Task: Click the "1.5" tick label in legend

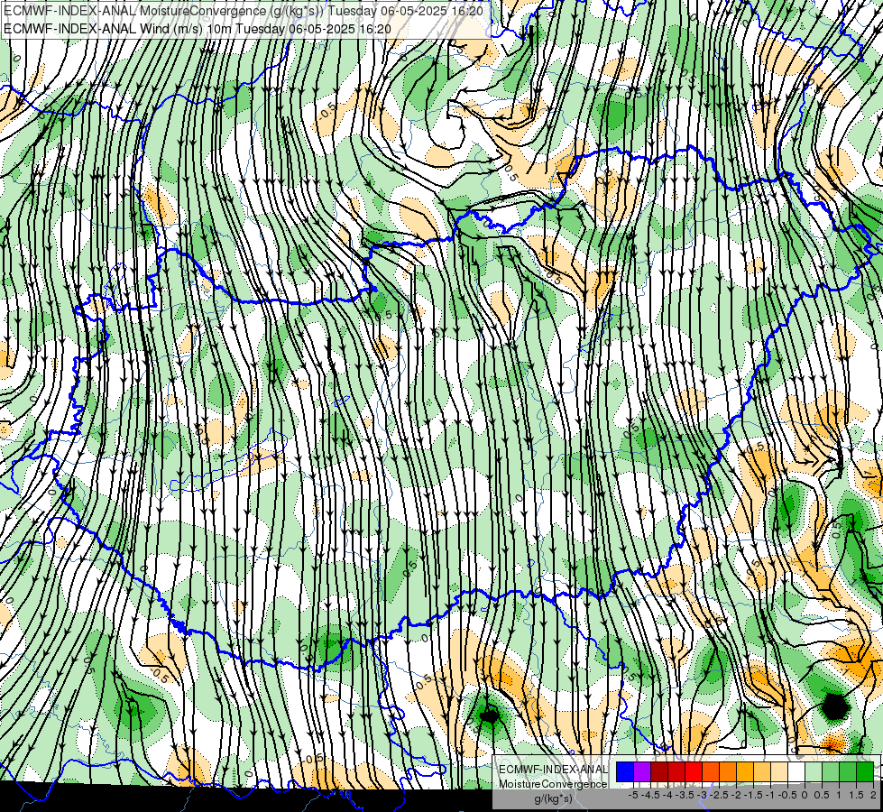Action: click(855, 795)
